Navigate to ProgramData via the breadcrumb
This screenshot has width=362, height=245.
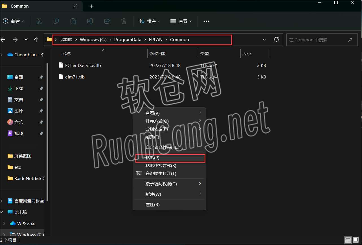click(128, 39)
